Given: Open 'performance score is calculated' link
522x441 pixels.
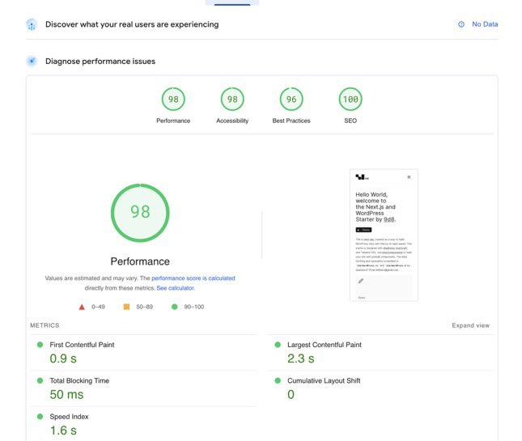Looking at the screenshot, I should pyautogui.click(x=193, y=278).
